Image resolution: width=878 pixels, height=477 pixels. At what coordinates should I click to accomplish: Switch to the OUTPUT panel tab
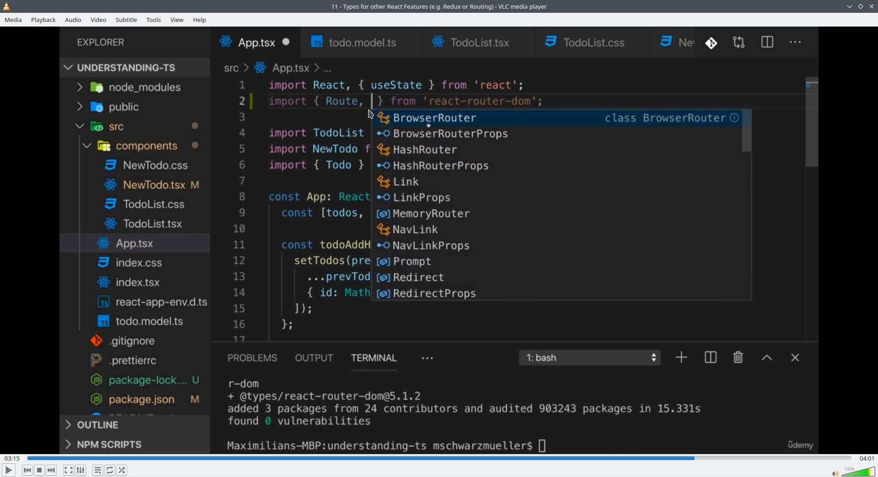(314, 358)
